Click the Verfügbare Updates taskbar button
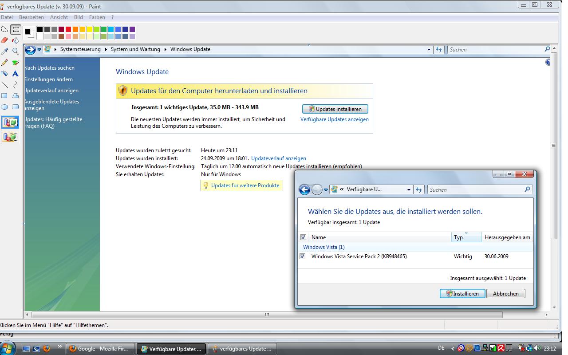Image resolution: width=568 pixels, height=355 pixels. [x=171, y=349]
